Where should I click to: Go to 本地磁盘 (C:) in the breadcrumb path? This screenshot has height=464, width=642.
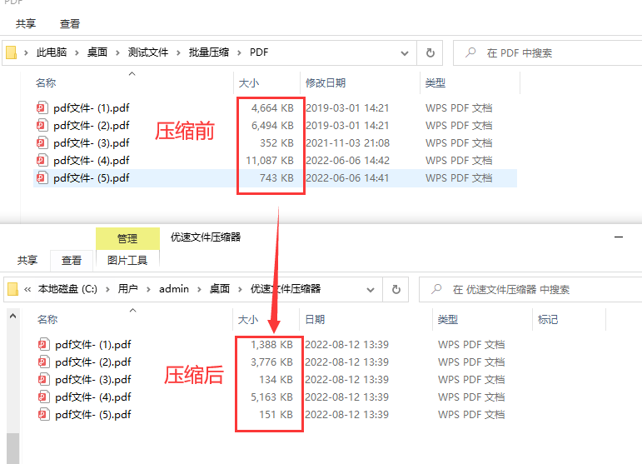click(67, 289)
